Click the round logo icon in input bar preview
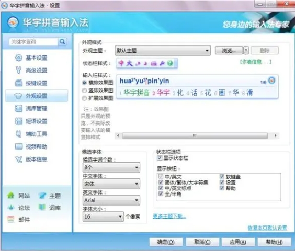This screenshot has height=251, width=295. click(x=271, y=81)
